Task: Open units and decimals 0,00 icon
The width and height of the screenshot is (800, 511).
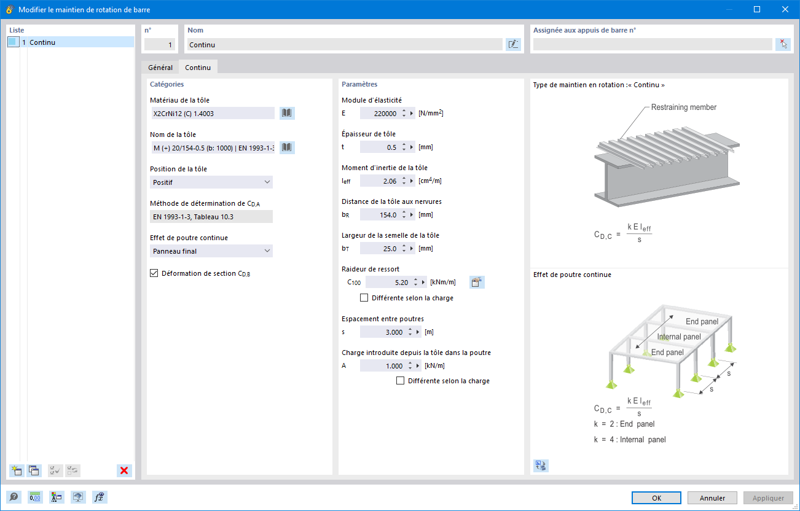Action: coord(35,497)
